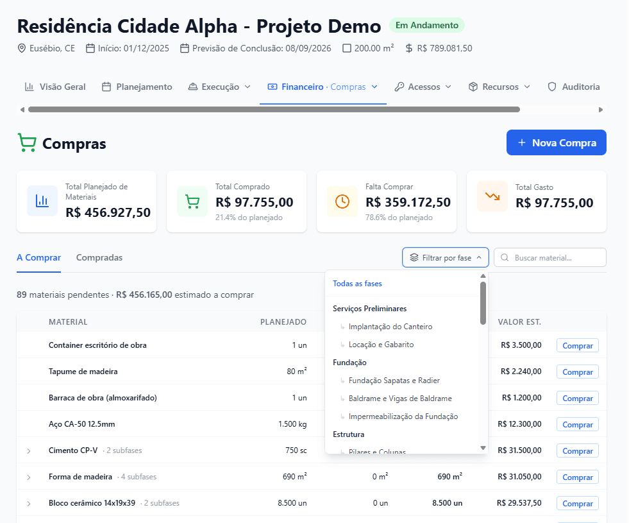The width and height of the screenshot is (629, 523).
Task: Expand the Cimento CP-V subfases row
Action: [x=28, y=450]
